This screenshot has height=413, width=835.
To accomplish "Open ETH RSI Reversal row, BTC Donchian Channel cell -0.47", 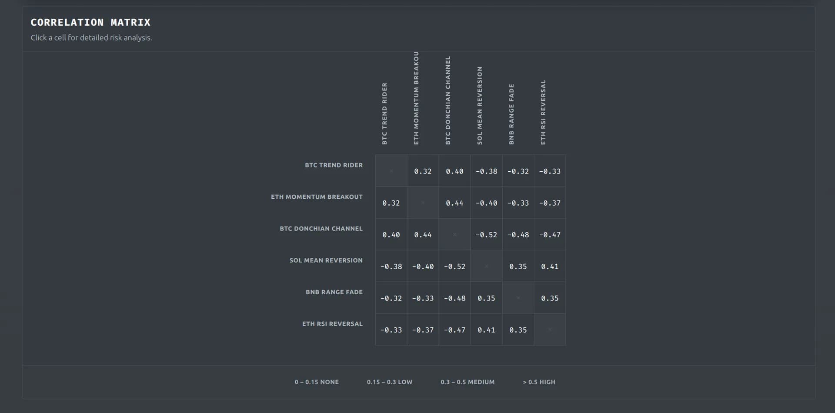I will pos(454,330).
